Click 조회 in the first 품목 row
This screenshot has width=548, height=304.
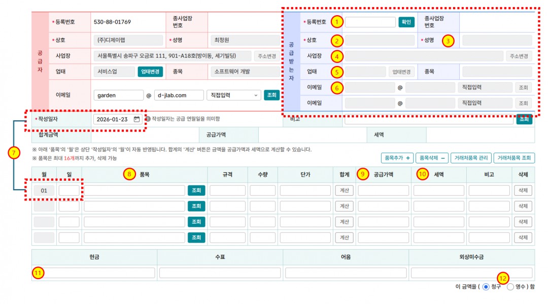point(196,190)
